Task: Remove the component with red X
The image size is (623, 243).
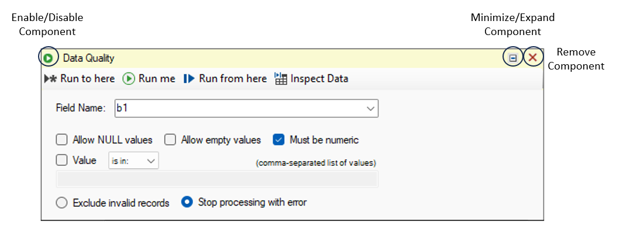Action: [x=532, y=58]
